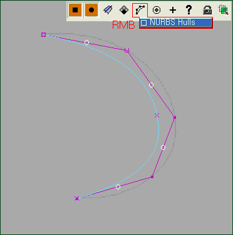The width and height of the screenshot is (233, 235).
Task: Click the question mark miscellaneous mask icon
Action: (189, 10)
